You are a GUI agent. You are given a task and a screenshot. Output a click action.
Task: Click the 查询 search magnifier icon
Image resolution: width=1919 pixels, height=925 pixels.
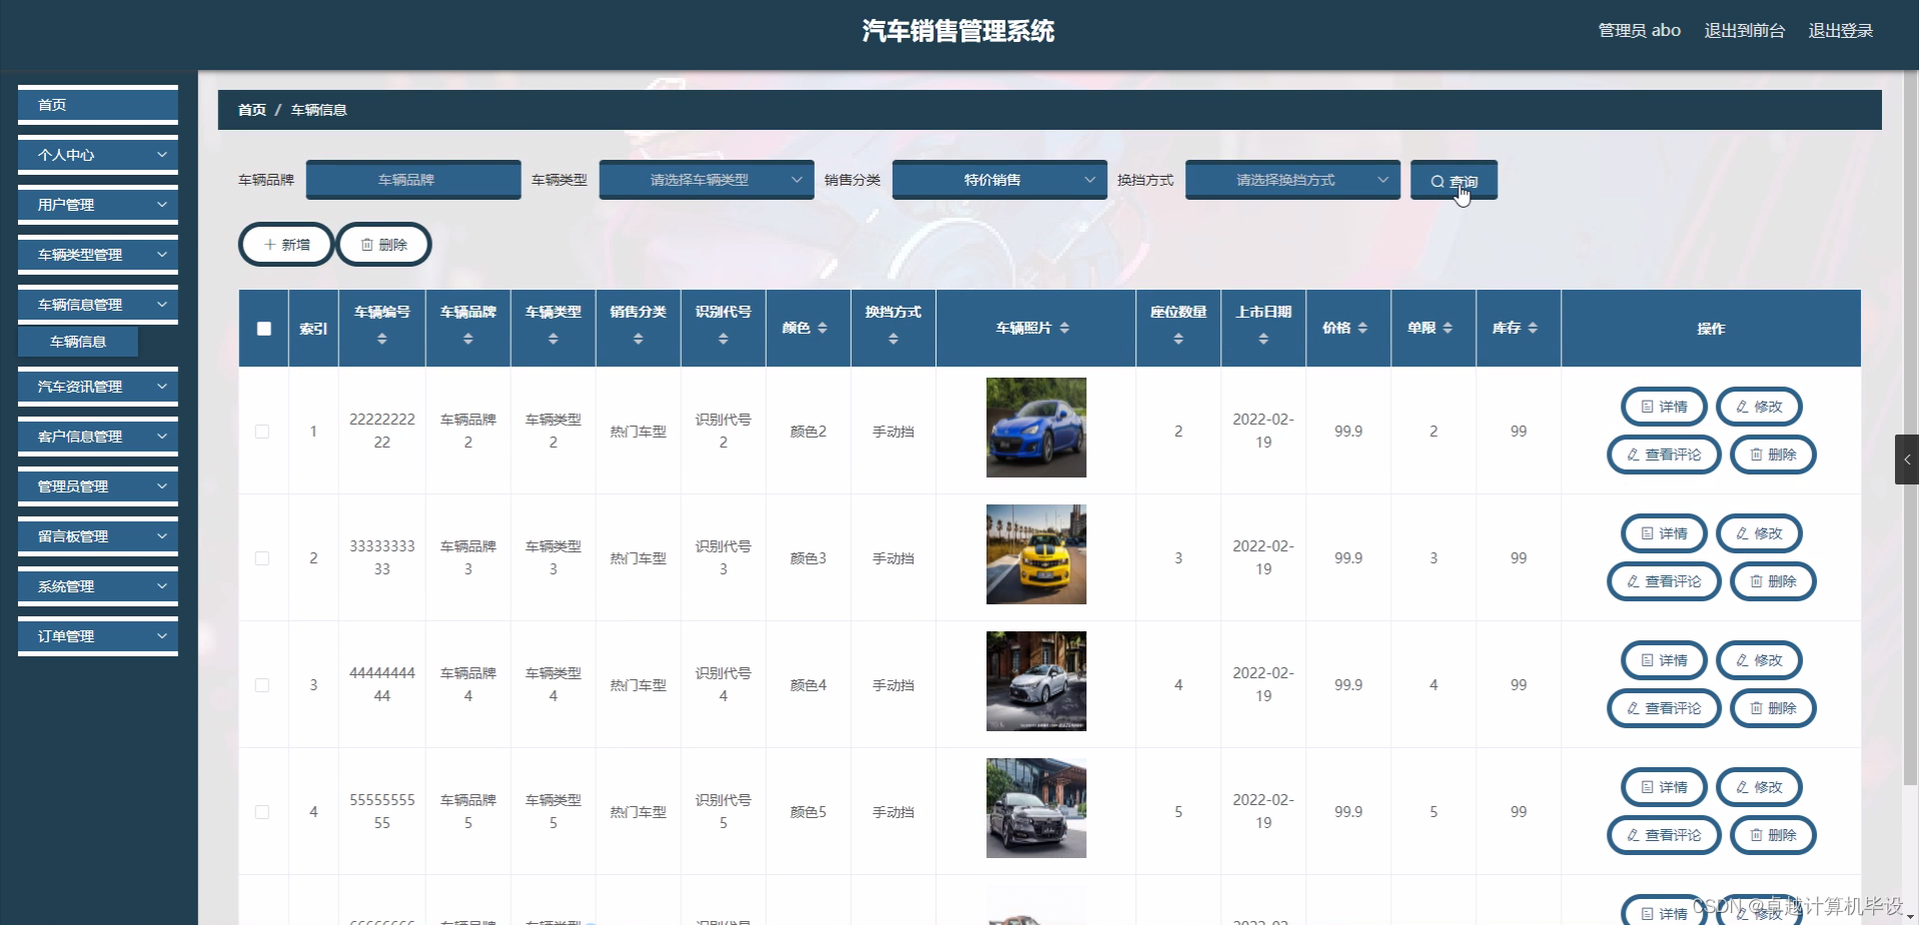coord(1436,181)
